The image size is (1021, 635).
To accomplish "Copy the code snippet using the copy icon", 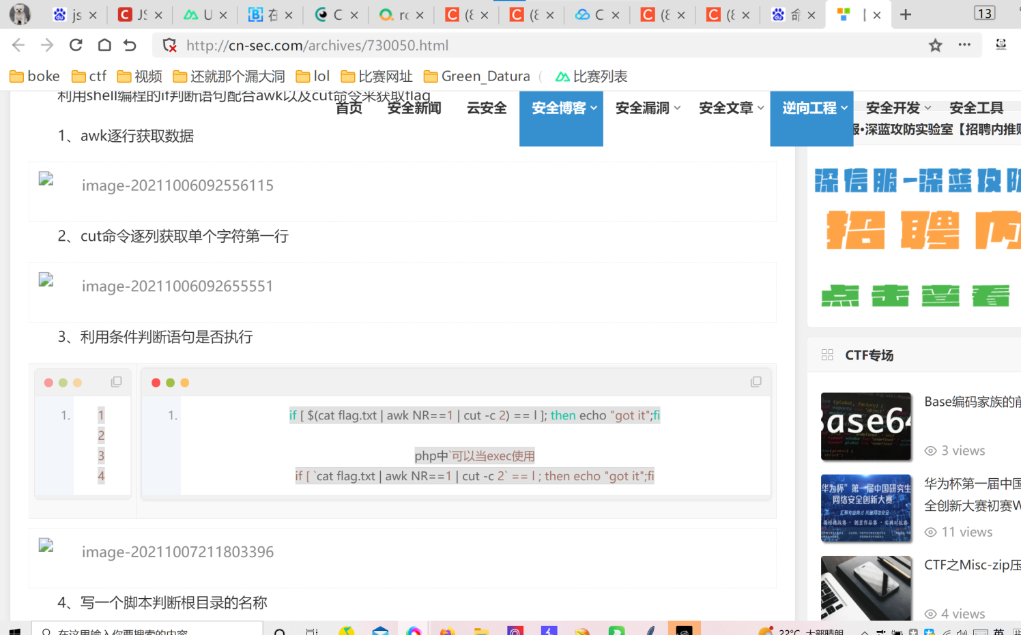I will point(756,382).
